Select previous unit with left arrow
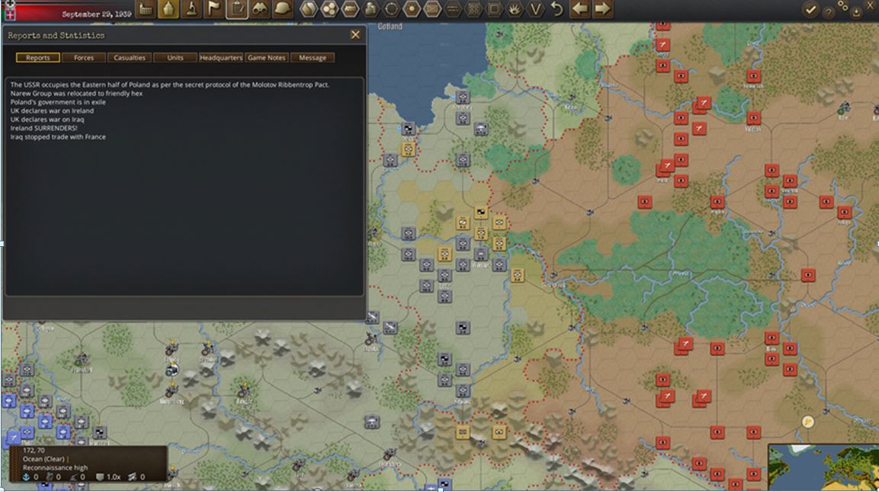This screenshot has height=492, width=879. click(580, 9)
